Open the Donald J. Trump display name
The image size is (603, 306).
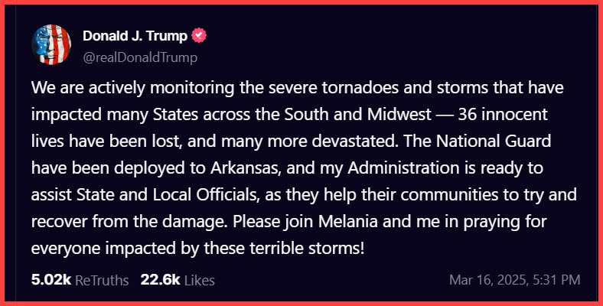click(x=135, y=35)
